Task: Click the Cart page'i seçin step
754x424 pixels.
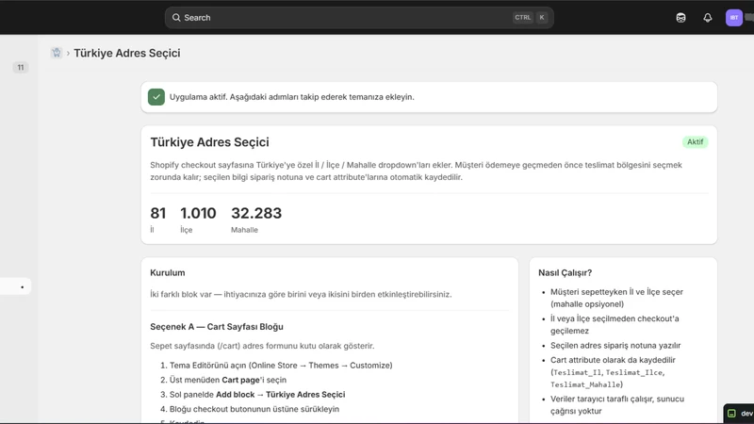Action: [228, 380]
